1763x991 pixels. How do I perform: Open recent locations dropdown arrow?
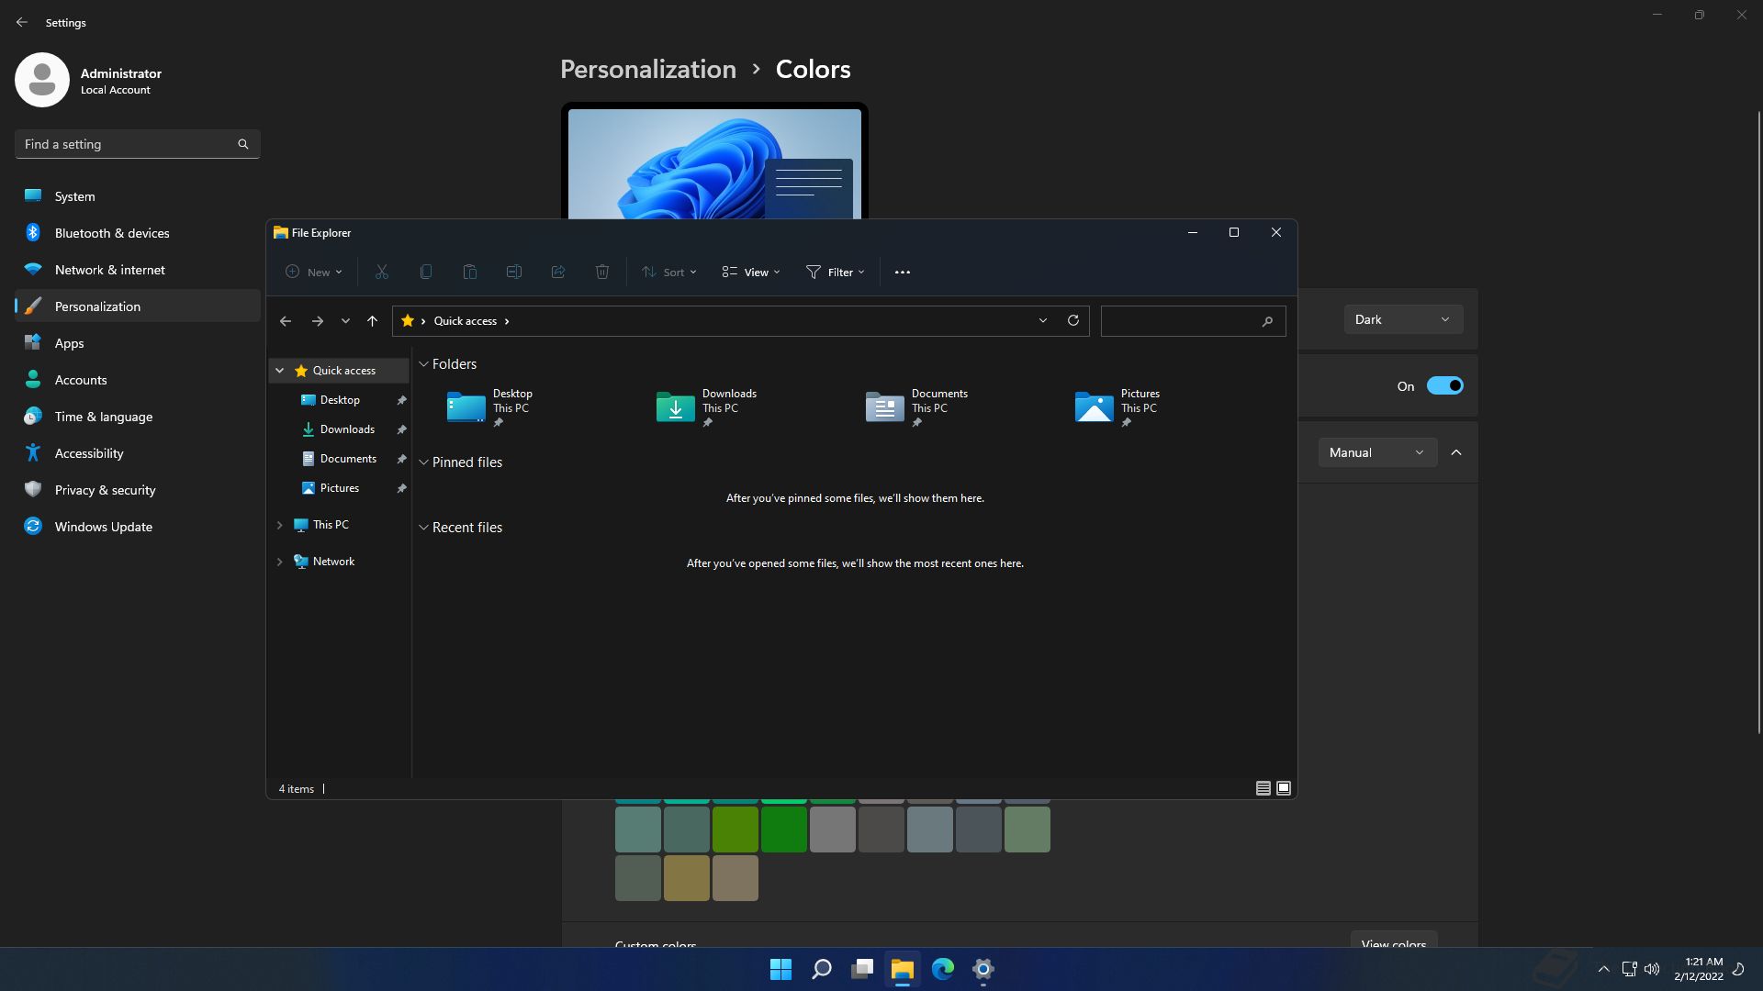[x=345, y=321]
